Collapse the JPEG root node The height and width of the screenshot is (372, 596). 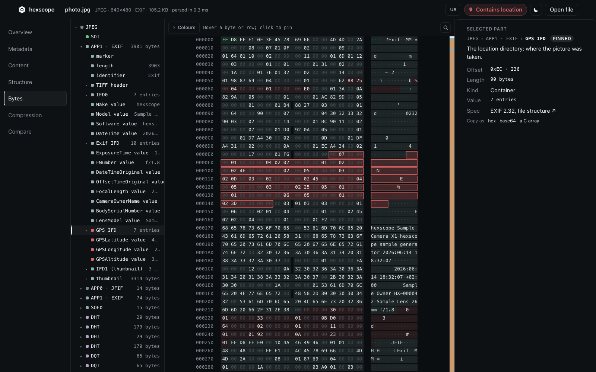pos(76,27)
